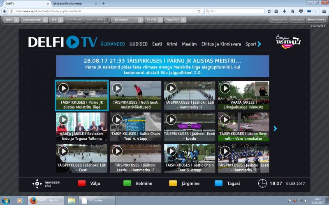
Task: Open the Downscale only dropdown
Action: coord(35,20)
